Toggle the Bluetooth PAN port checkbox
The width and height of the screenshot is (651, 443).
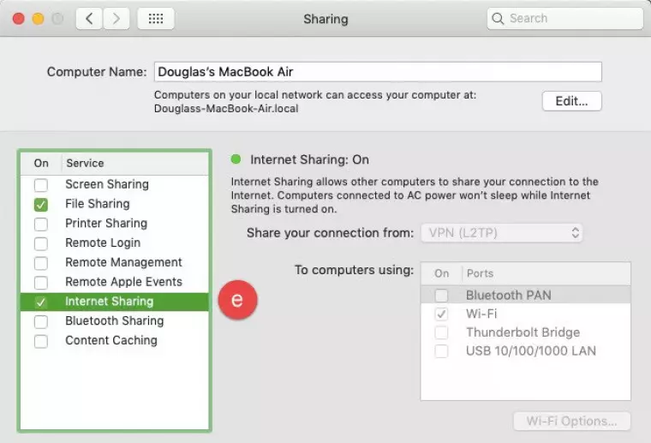coord(441,296)
